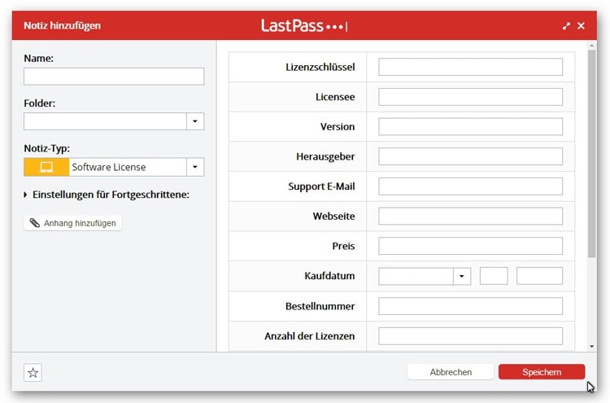Screen dimensions: 610x403
Task: Open the Notiz-Typ dropdown arrow
Action: click(195, 167)
